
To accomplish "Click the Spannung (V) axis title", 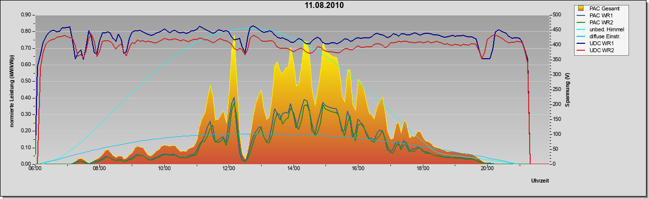I will (568, 90).
